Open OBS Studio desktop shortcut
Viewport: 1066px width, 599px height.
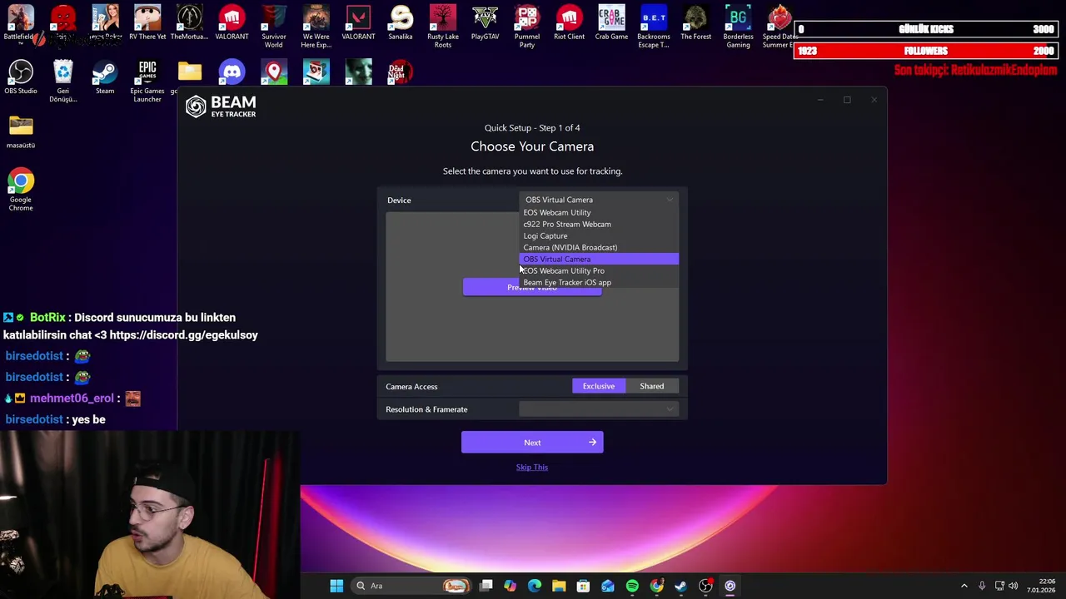pyautogui.click(x=21, y=77)
